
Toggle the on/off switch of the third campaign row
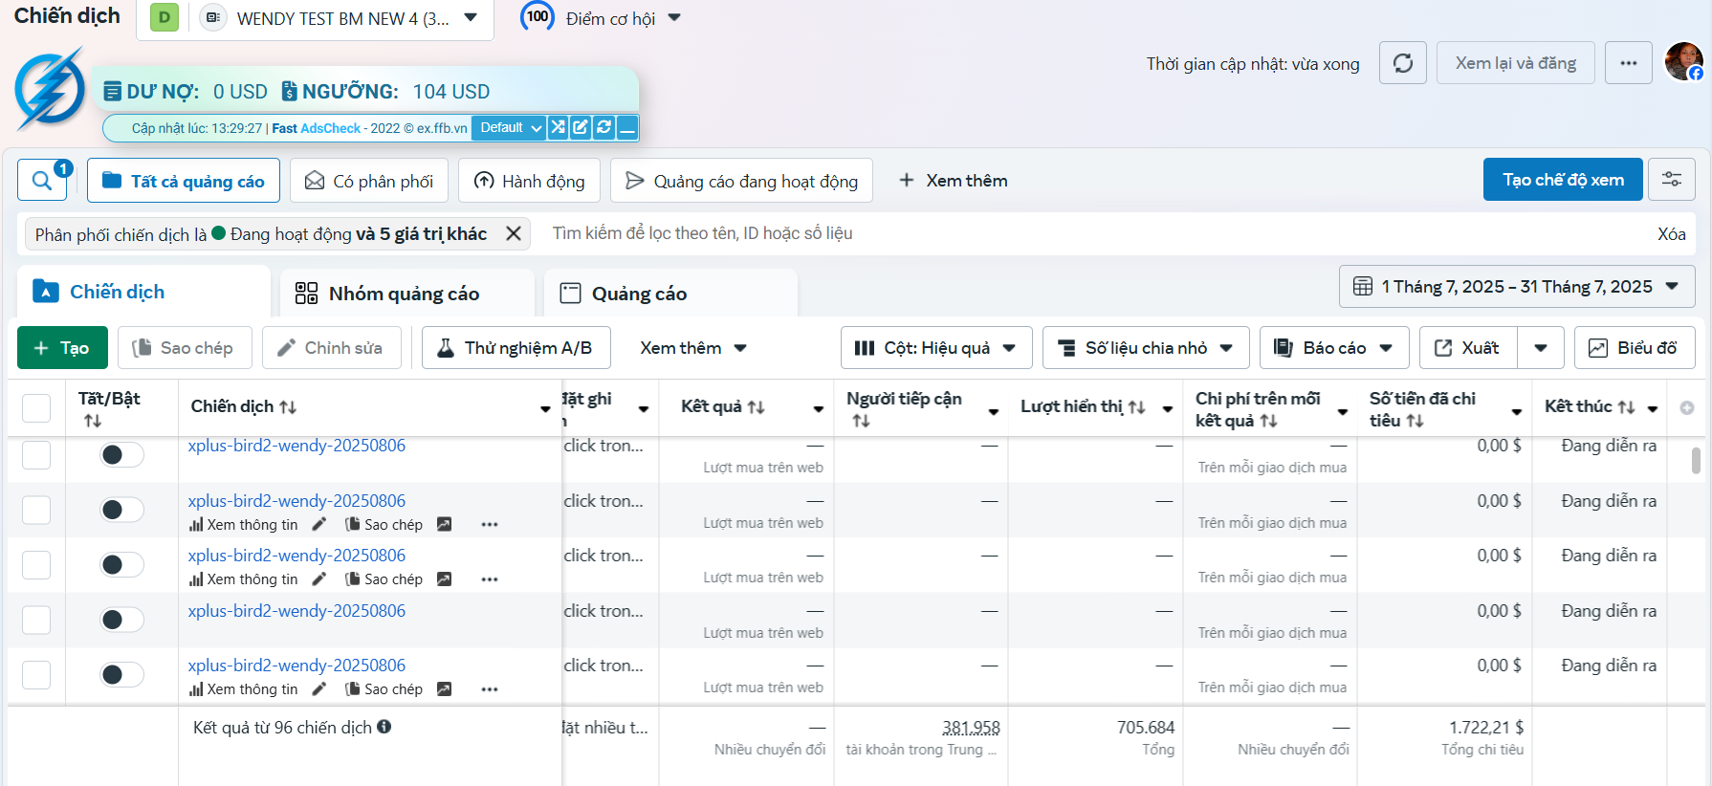click(122, 565)
